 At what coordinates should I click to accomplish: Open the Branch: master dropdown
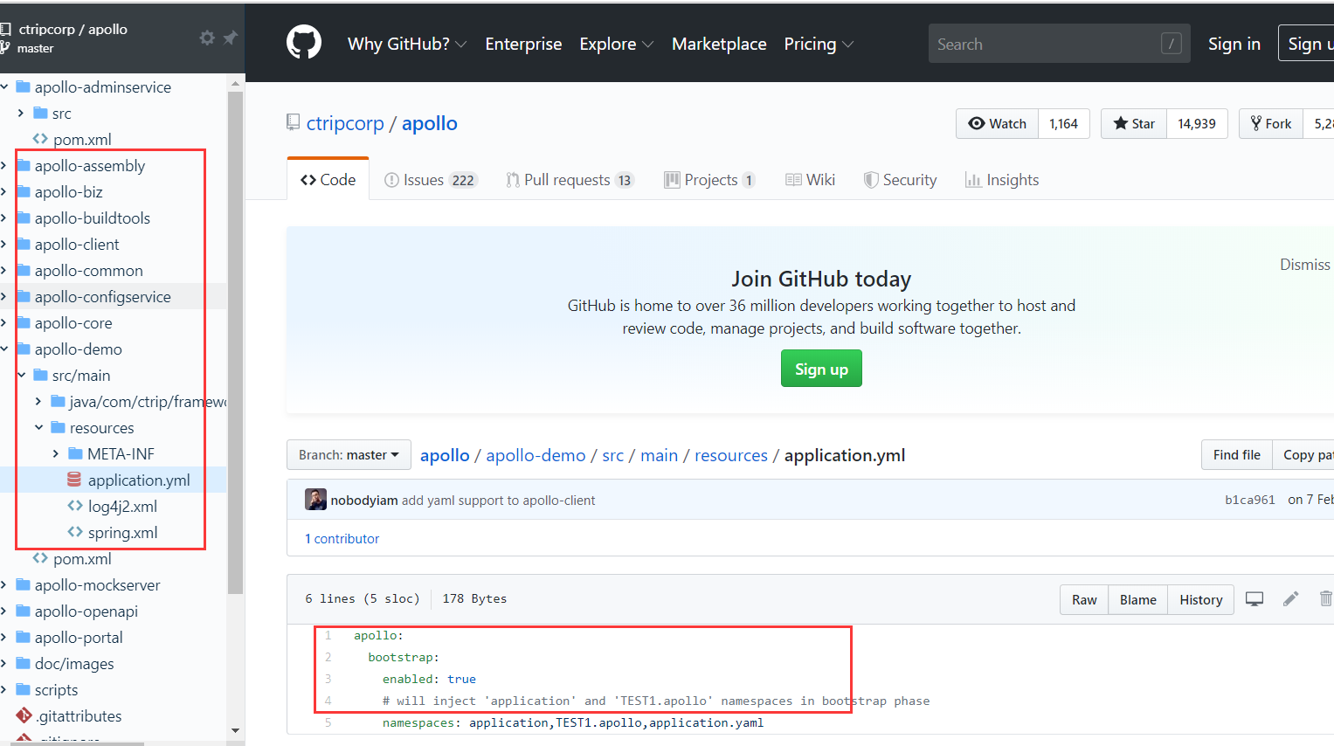coord(349,455)
